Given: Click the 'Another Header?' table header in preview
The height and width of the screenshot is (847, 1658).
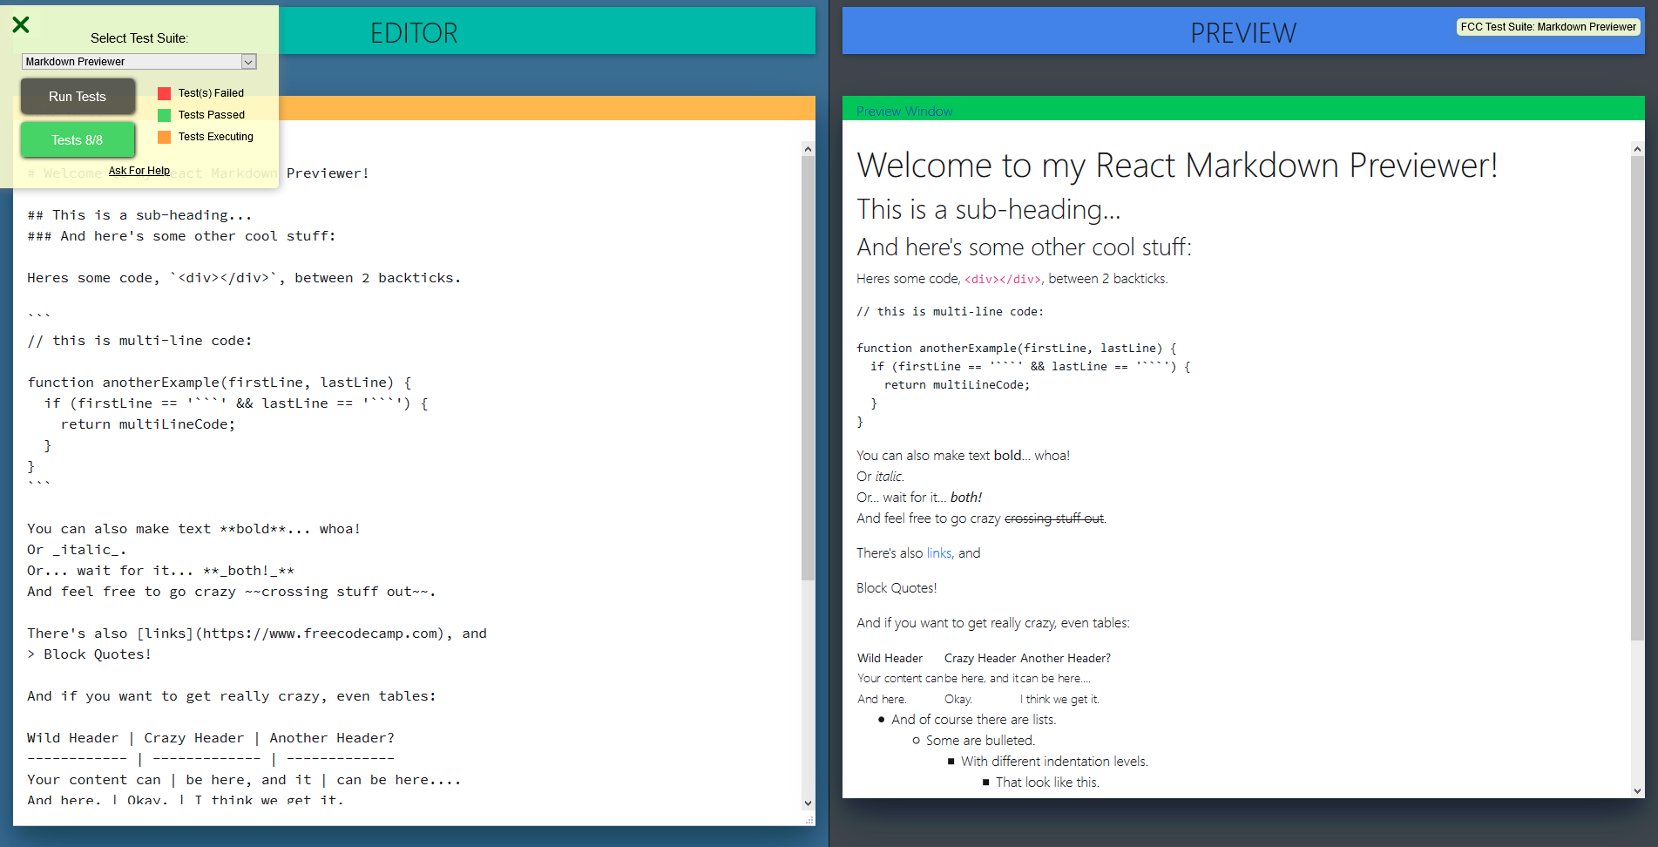Looking at the screenshot, I should [x=1066, y=659].
